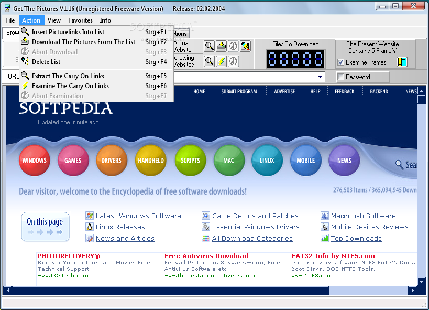The width and height of the screenshot is (429, 310).
Task: Click the icon beside Game Demos and Patches
Action: (x=206, y=216)
